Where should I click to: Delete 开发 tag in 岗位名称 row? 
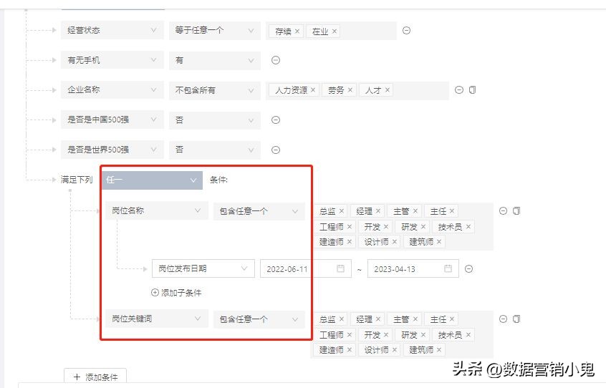tap(385, 227)
